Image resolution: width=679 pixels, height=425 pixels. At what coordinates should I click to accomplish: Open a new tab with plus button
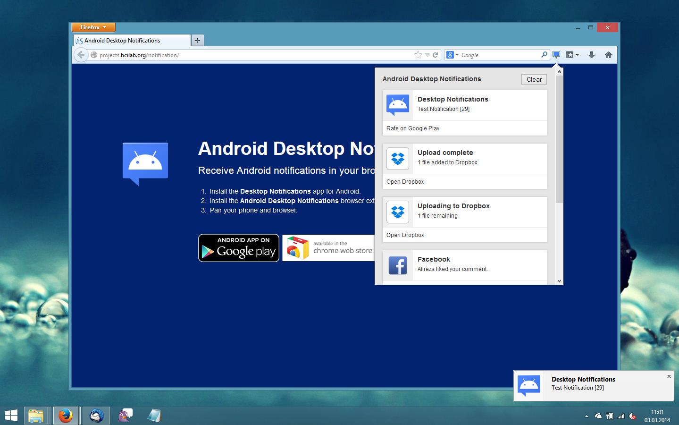coord(198,41)
